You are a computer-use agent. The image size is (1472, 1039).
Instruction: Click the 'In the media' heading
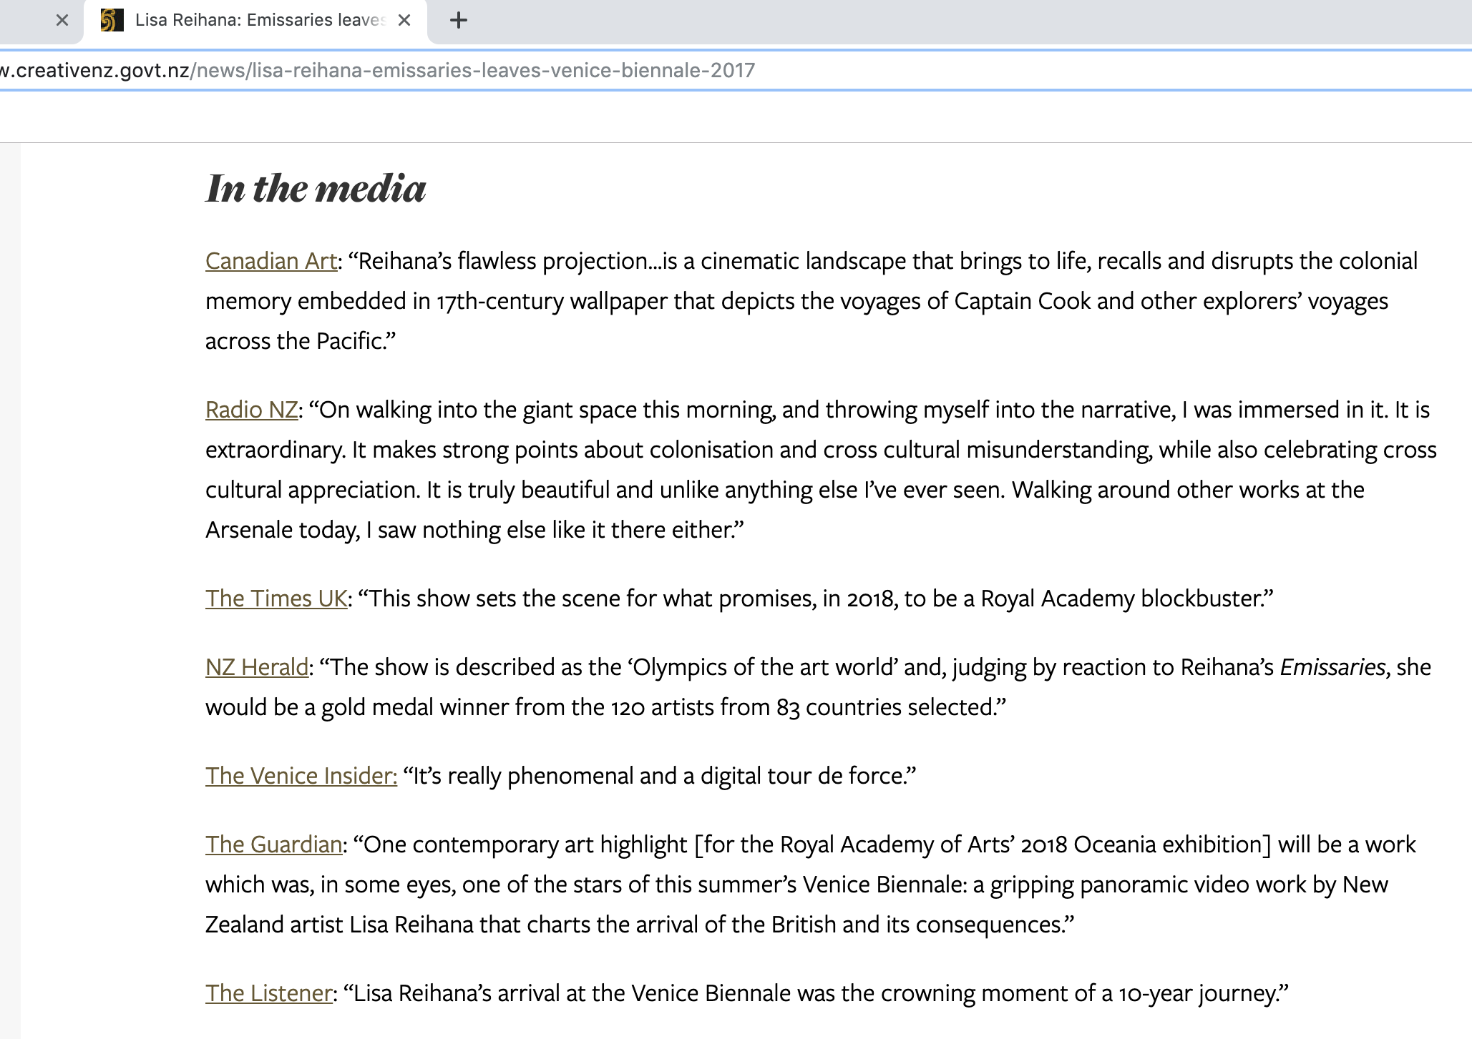[316, 189]
